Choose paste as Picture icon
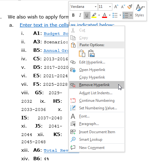The width and height of the screenshot is (149, 164). coord(91,53)
